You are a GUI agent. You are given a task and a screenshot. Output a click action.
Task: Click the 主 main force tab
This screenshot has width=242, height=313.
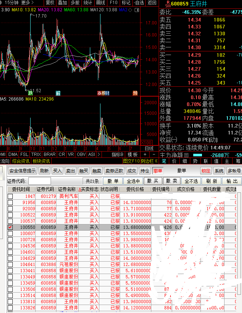coord(227,161)
